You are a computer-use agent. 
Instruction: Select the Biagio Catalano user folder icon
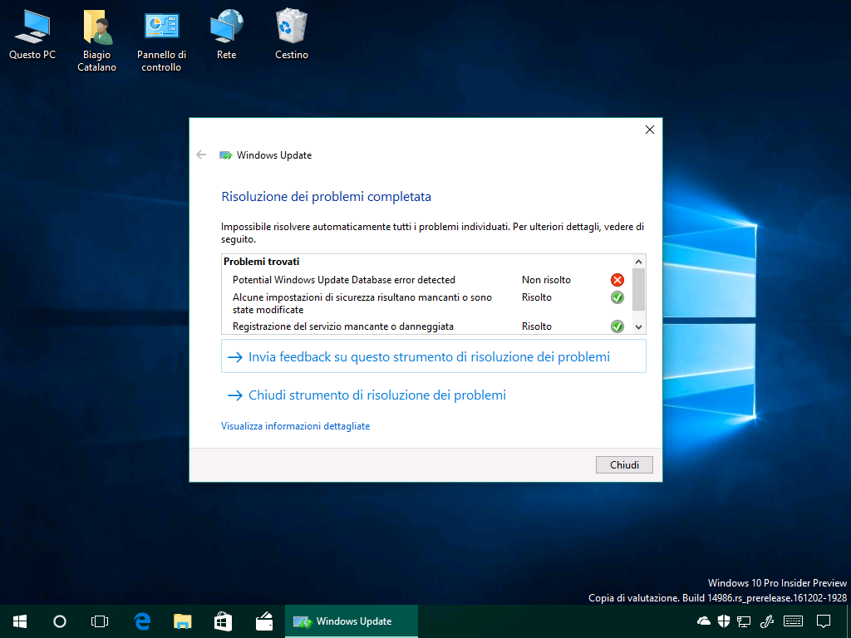pos(97,41)
